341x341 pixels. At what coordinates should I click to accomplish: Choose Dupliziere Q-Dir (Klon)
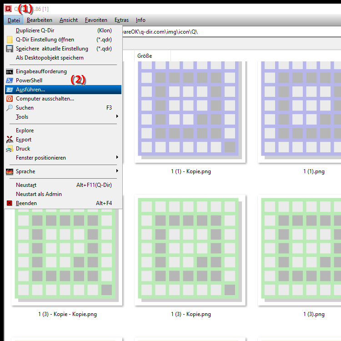coord(63,30)
